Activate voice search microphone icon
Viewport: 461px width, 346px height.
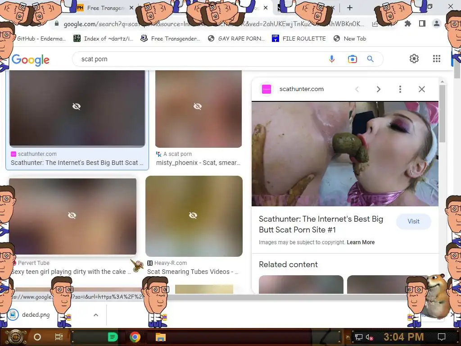[332, 59]
